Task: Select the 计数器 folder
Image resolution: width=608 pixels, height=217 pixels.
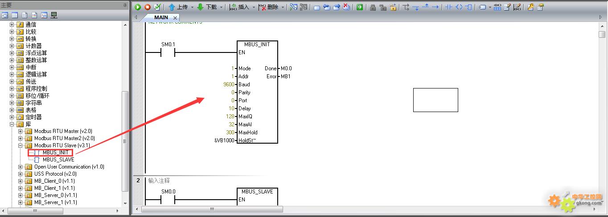Action: point(33,46)
